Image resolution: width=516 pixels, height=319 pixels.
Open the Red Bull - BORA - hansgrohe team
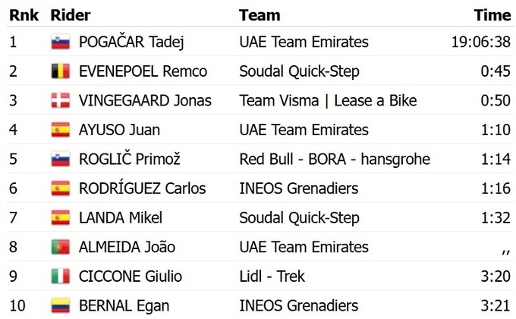point(335,159)
